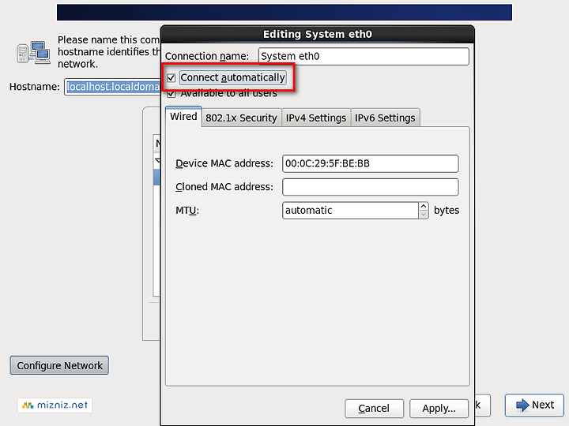Click the Connection name input field
This screenshot has height=426, width=569.
click(364, 57)
